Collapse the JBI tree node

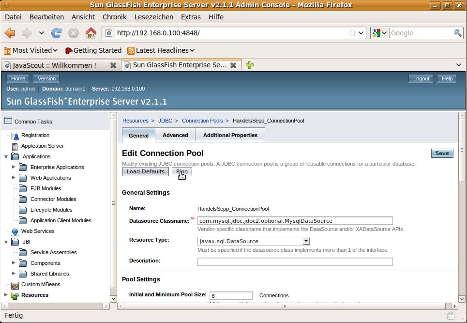pos(6,242)
